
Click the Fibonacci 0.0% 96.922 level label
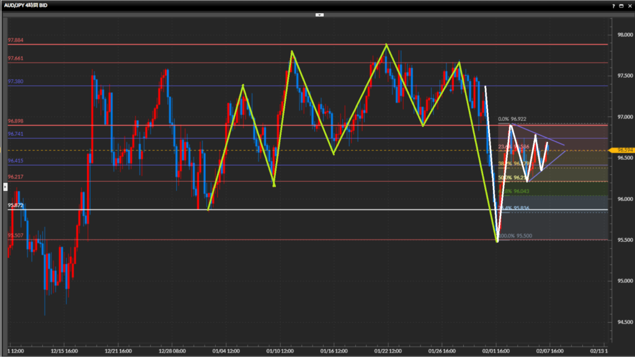coord(512,119)
